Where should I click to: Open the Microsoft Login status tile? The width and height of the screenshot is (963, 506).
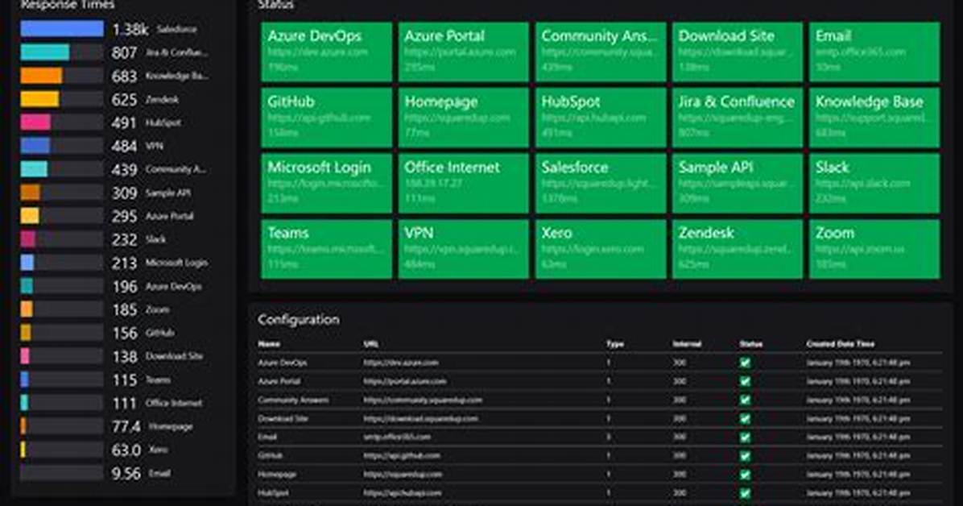(326, 184)
